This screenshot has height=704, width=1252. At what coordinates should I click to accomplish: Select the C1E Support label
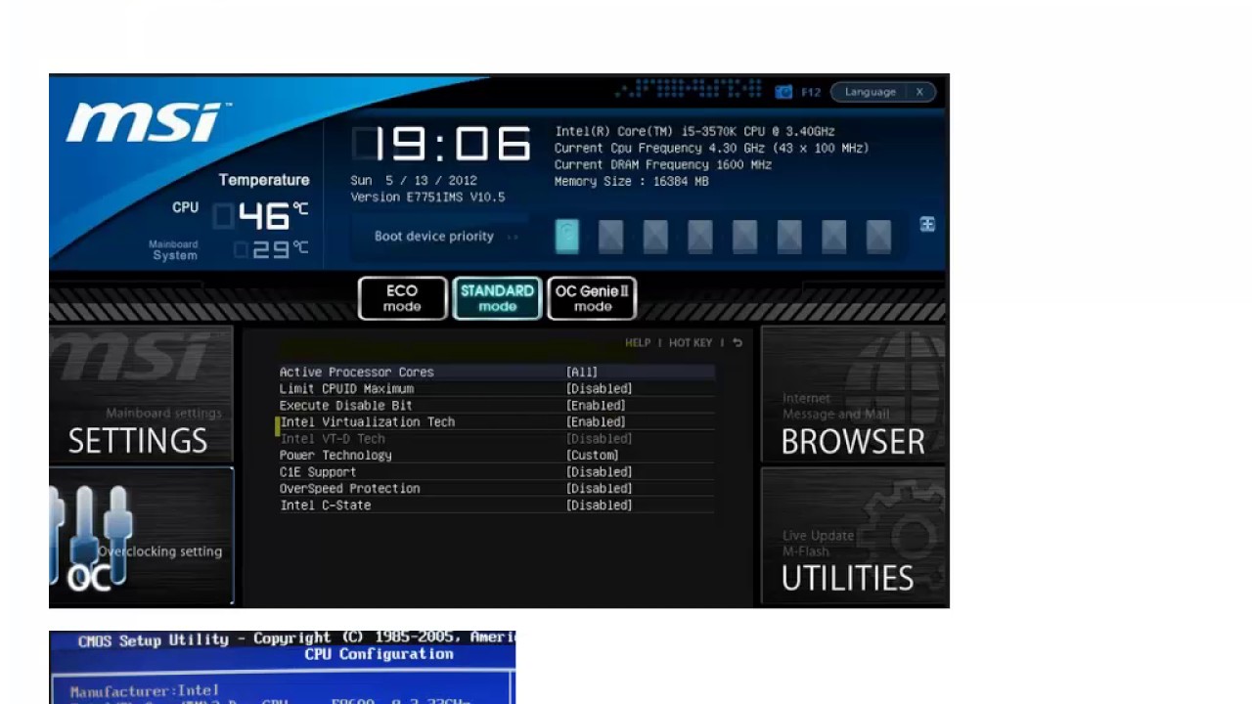318,472
